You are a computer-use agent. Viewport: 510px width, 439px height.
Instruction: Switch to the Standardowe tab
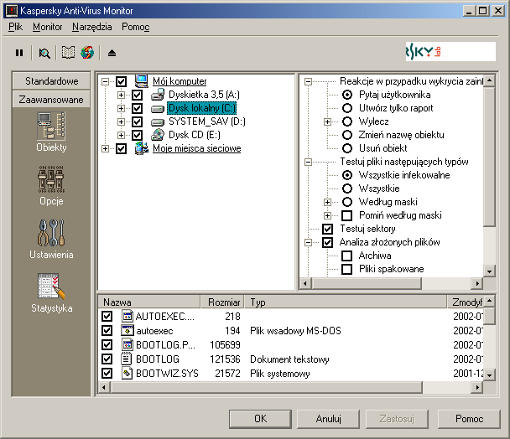(51, 81)
